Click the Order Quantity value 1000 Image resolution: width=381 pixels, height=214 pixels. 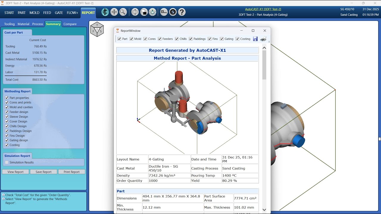click(x=153, y=181)
